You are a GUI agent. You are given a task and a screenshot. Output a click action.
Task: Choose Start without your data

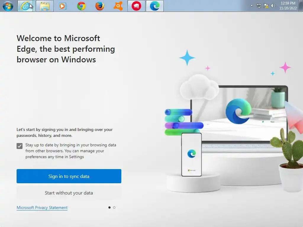coord(69,193)
